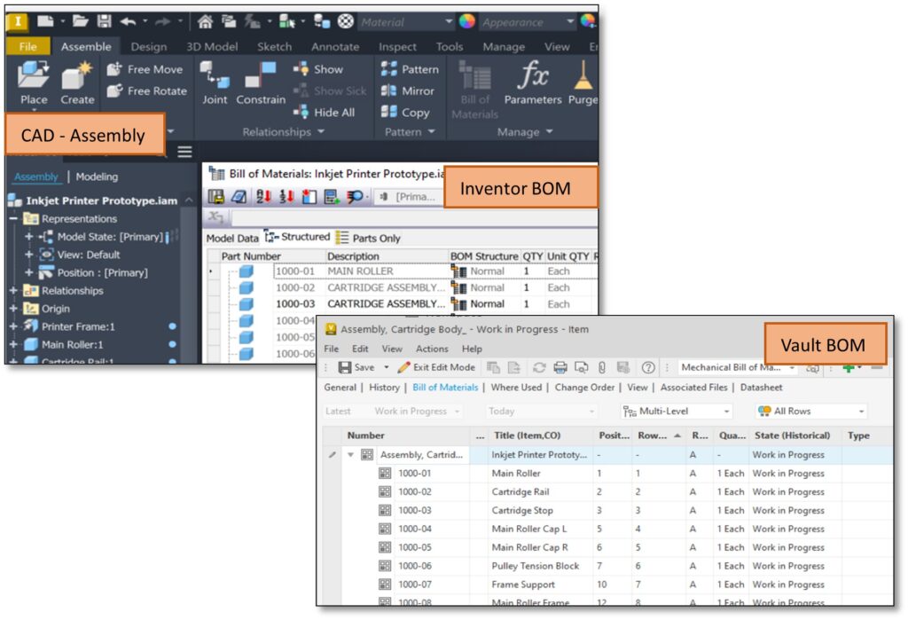Click the Print Preview icon in Vault toolbar
The image size is (908, 620).
[x=581, y=367]
